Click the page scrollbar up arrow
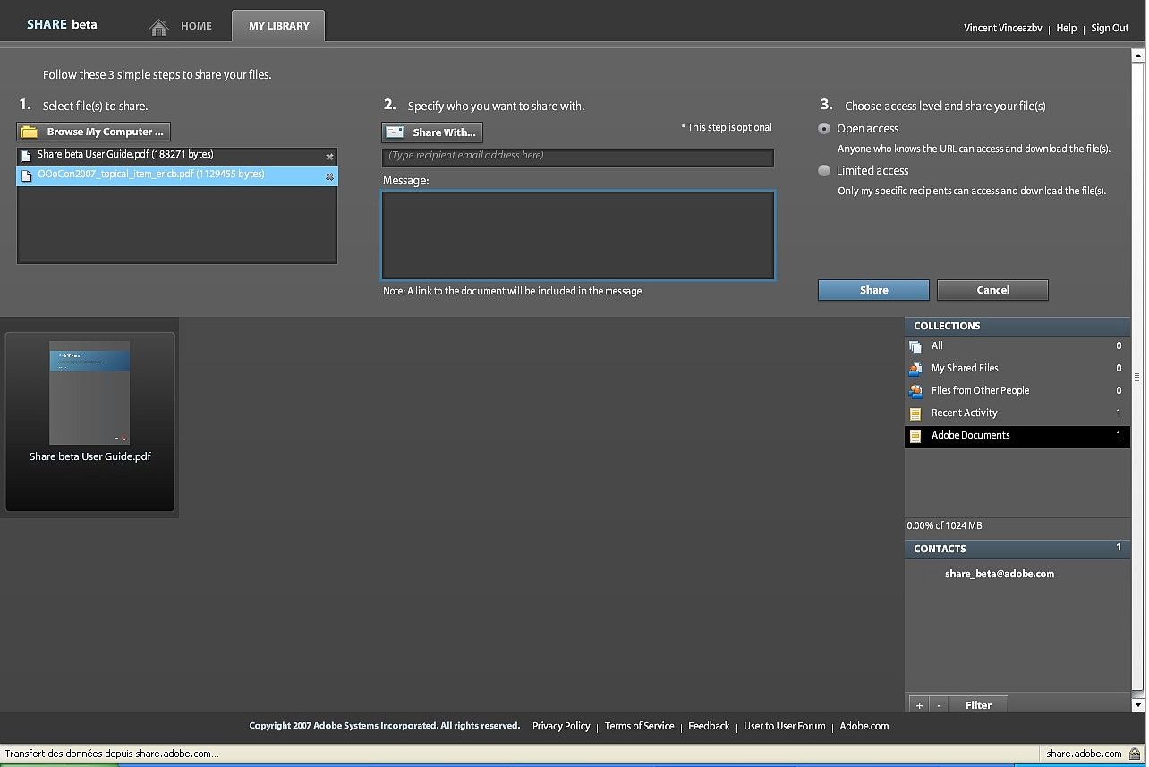 (1138, 55)
